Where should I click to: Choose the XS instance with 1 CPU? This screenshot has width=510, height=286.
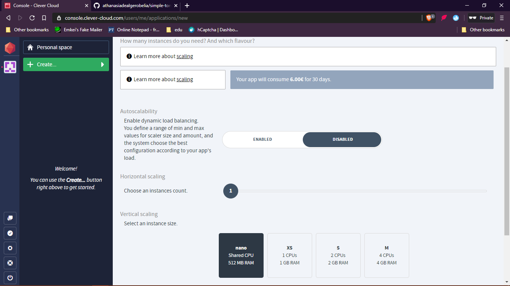289,255
